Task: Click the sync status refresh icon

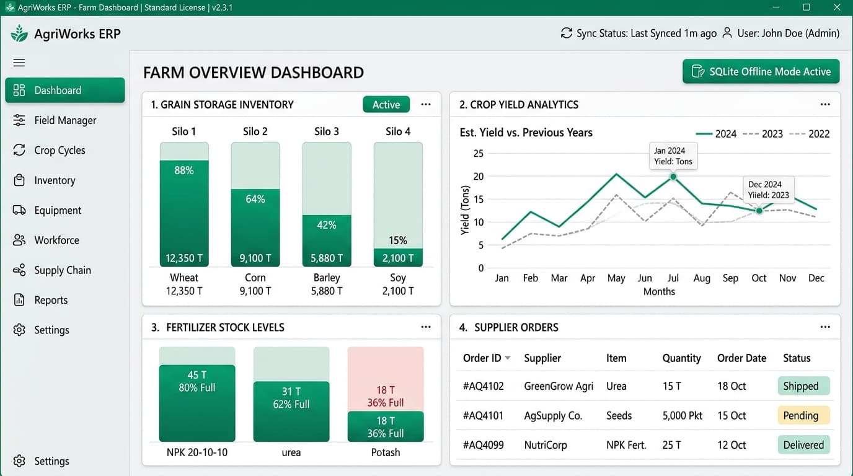Action: click(x=566, y=33)
